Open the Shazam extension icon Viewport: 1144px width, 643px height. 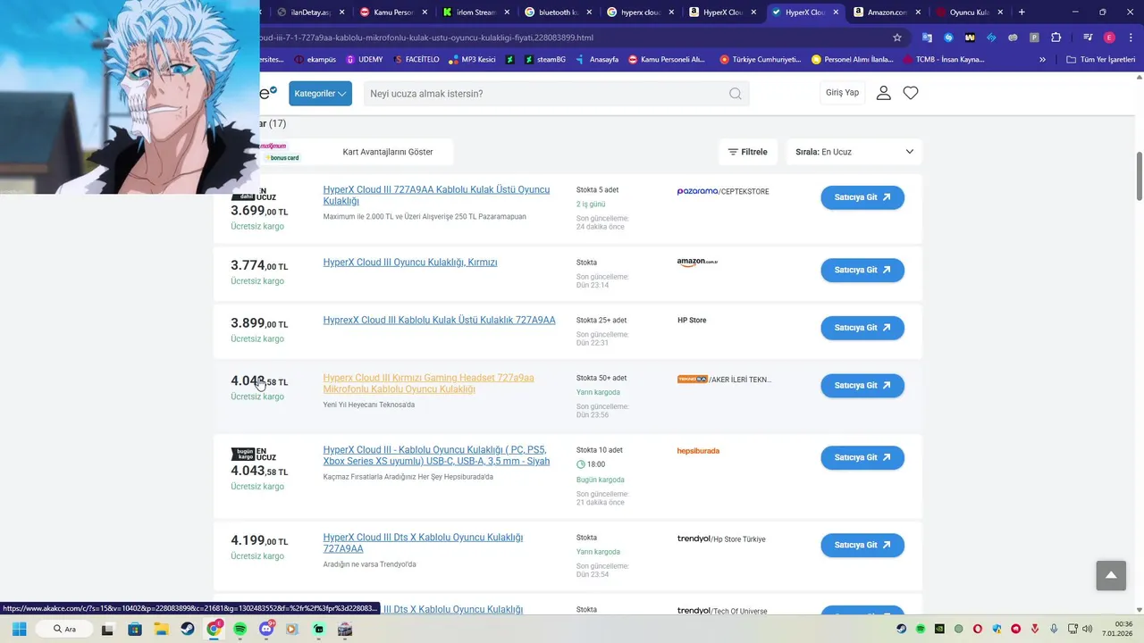click(948, 38)
